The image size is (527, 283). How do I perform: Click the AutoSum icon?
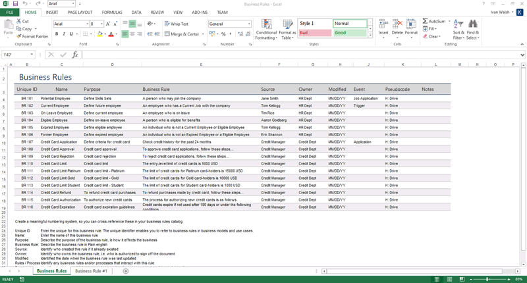click(x=425, y=21)
